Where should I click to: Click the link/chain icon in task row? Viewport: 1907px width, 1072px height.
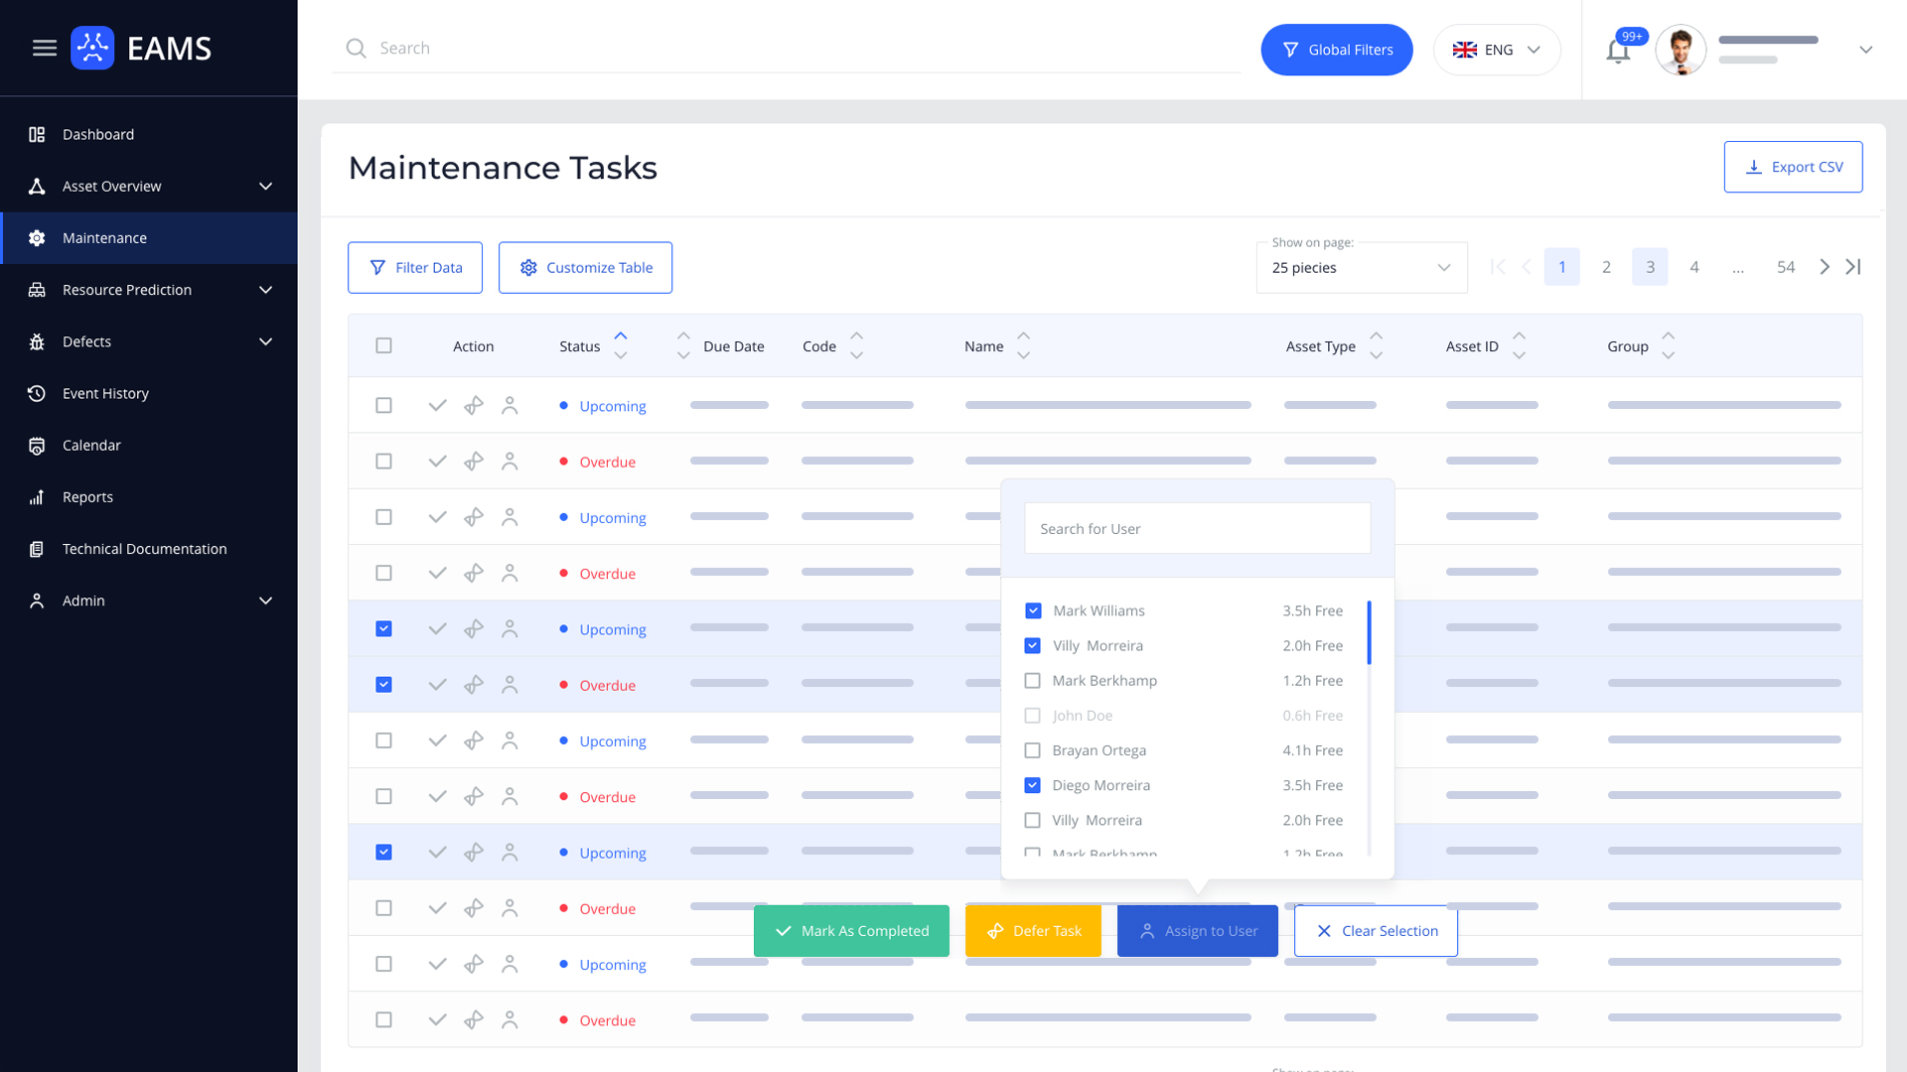click(473, 404)
